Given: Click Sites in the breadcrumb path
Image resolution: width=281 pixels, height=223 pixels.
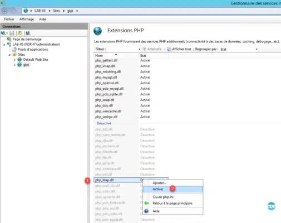Looking at the screenshot, I should [56, 11].
